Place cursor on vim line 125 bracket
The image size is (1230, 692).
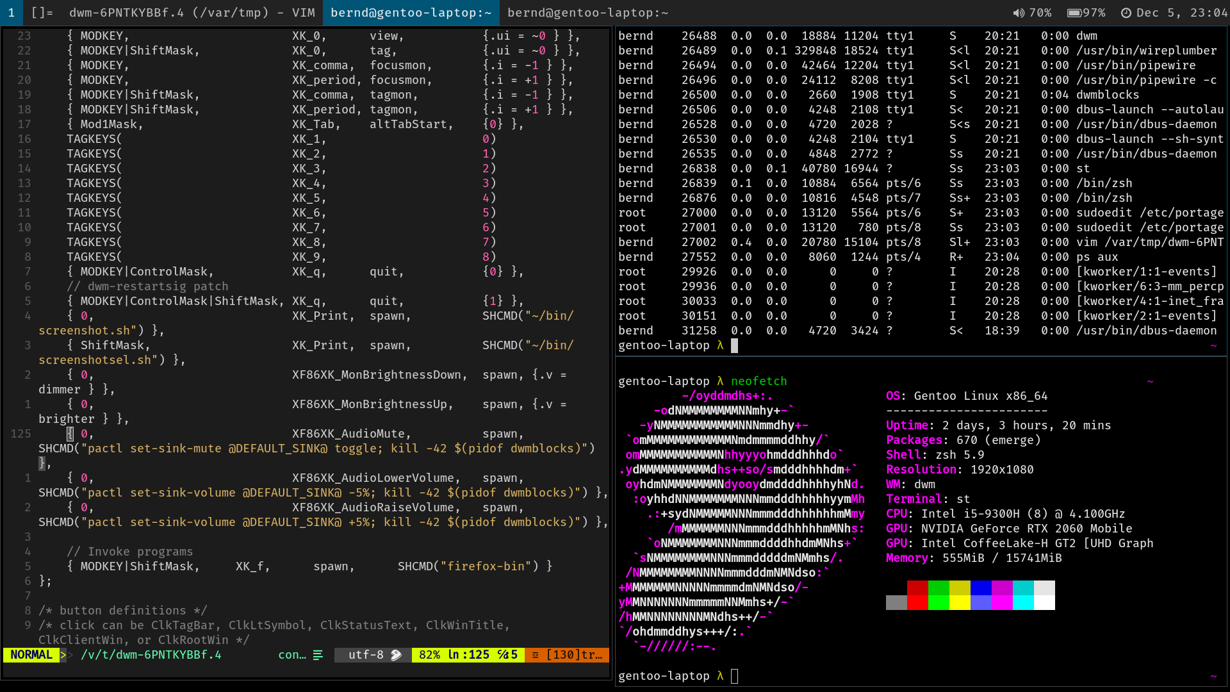pyautogui.click(x=70, y=434)
